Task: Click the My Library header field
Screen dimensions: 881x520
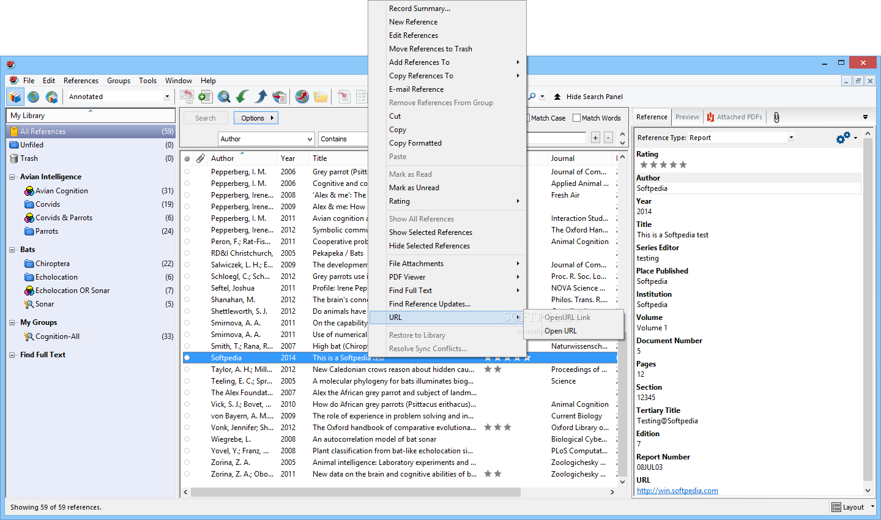Action: [x=91, y=116]
